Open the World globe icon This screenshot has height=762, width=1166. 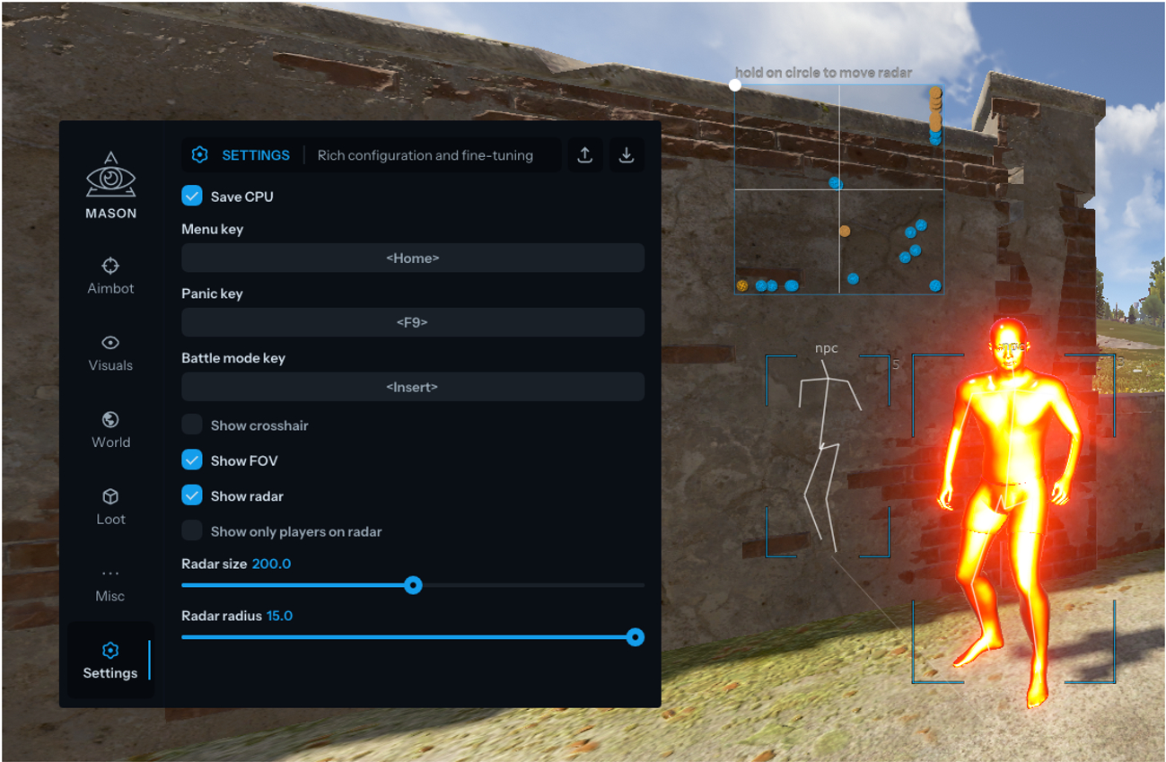110,418
